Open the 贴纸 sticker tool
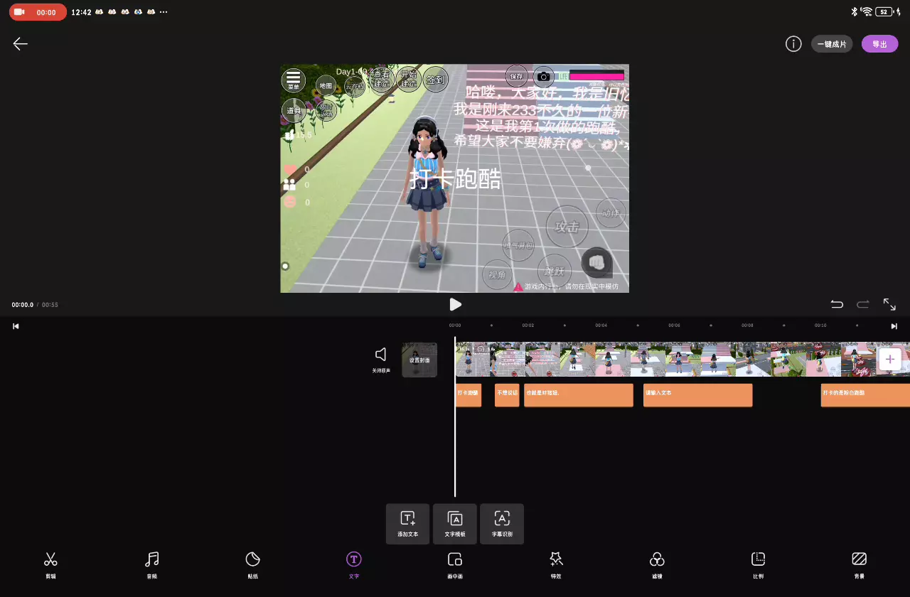The height and width of the screenshot is (597, 910). point(252,564)
